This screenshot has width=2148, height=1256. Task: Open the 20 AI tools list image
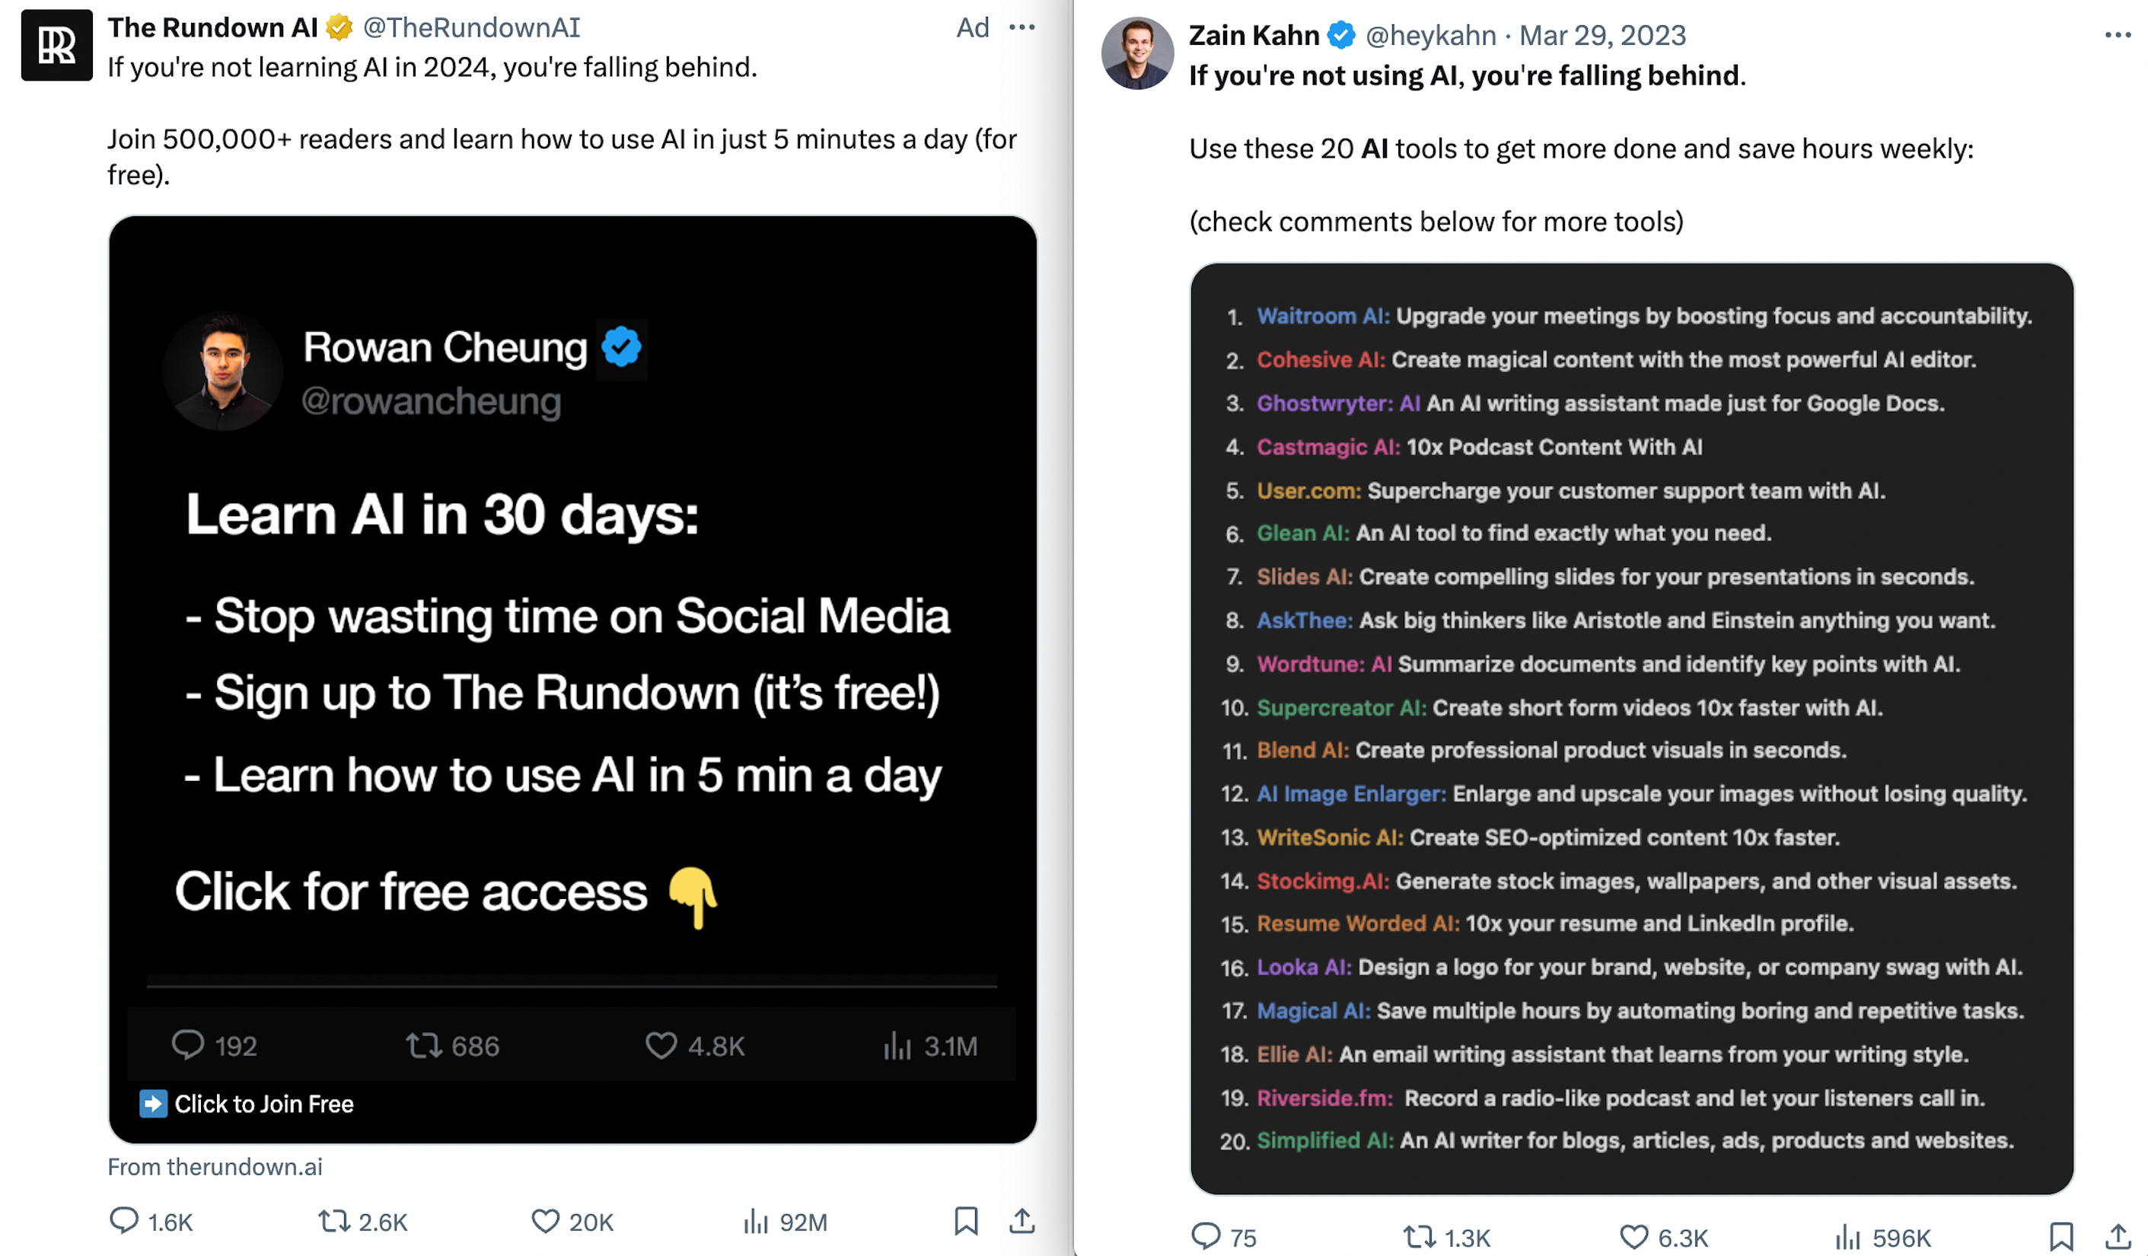point(1631,729)
